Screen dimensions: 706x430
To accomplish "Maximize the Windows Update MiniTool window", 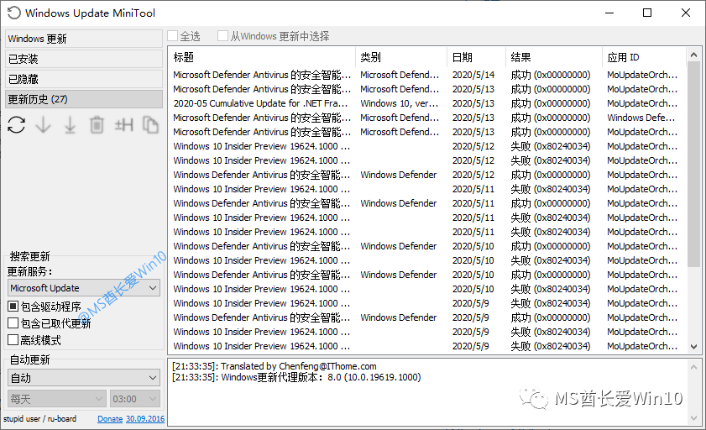I will click(x=647, y=13).
